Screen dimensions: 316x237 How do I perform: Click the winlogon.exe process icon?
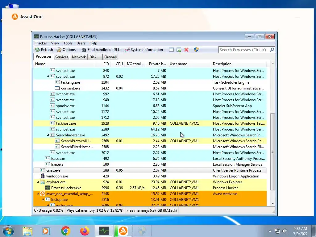coord(42,176)
